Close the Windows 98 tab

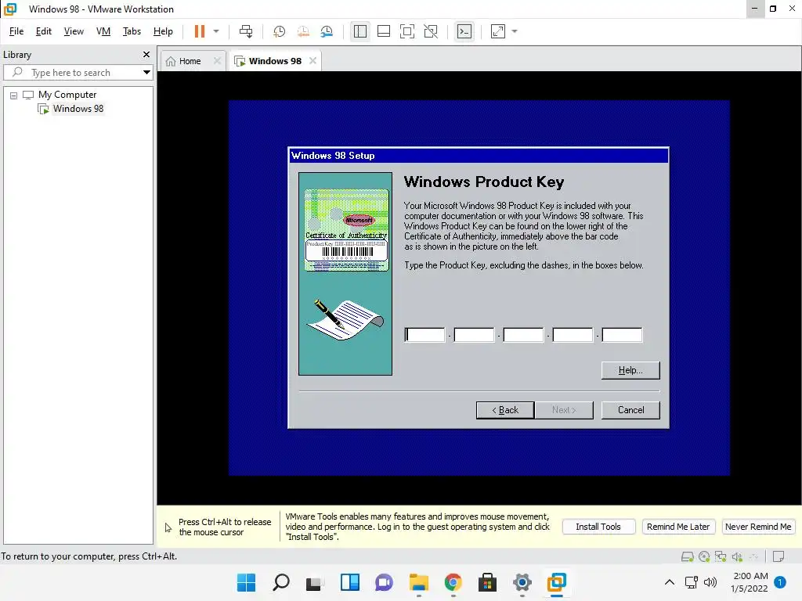coord(312,61)
